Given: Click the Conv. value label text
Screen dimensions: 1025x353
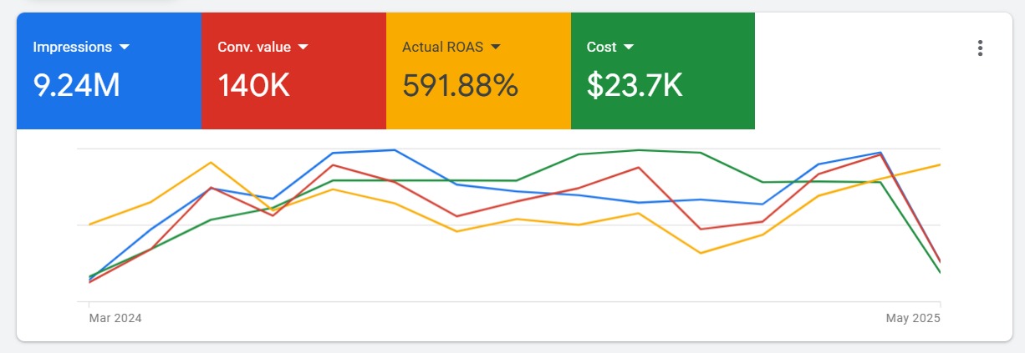Looking at the screenshot, I should tap(253, 48).
